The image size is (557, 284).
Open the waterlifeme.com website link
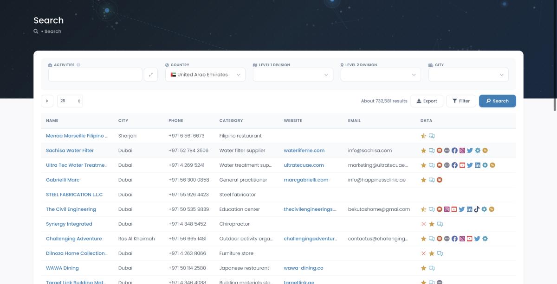(304, 151)
